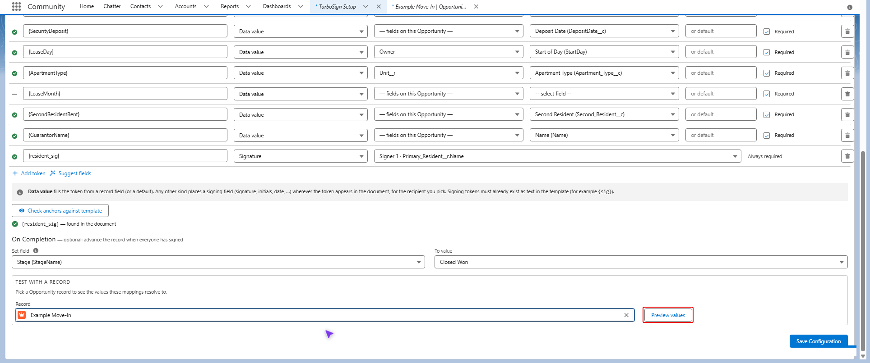The height and width of the screenshot is (363, 870).
Task: Clear the Example Move-In record selection
Action: 626,315
